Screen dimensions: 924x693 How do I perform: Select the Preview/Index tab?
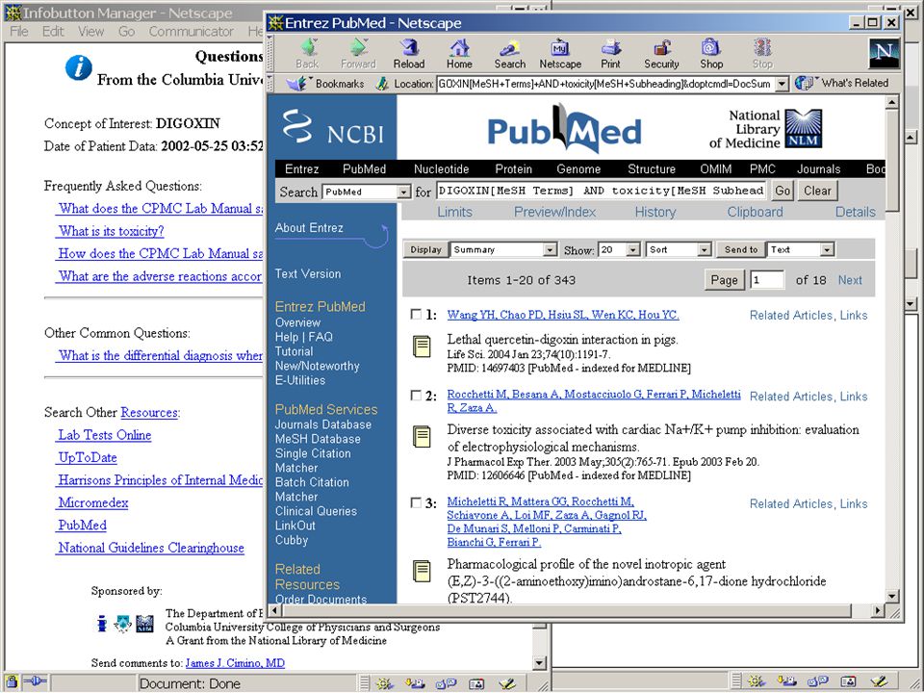[554, 212]
